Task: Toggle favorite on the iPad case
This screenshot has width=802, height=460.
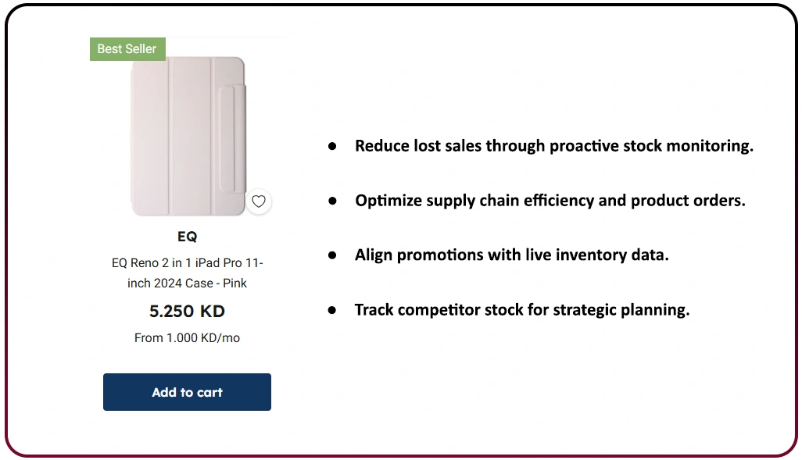Action: pyautogui.click(x=259, y=201)
